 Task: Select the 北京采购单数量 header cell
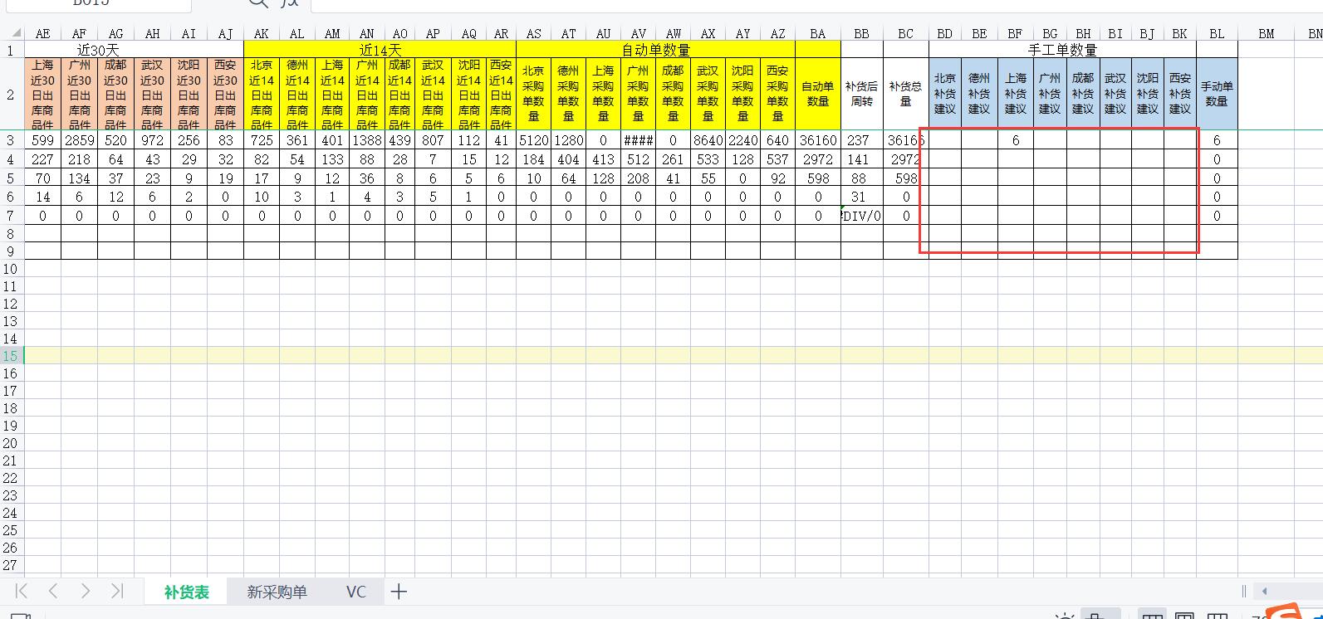click(x=534, y=94)
